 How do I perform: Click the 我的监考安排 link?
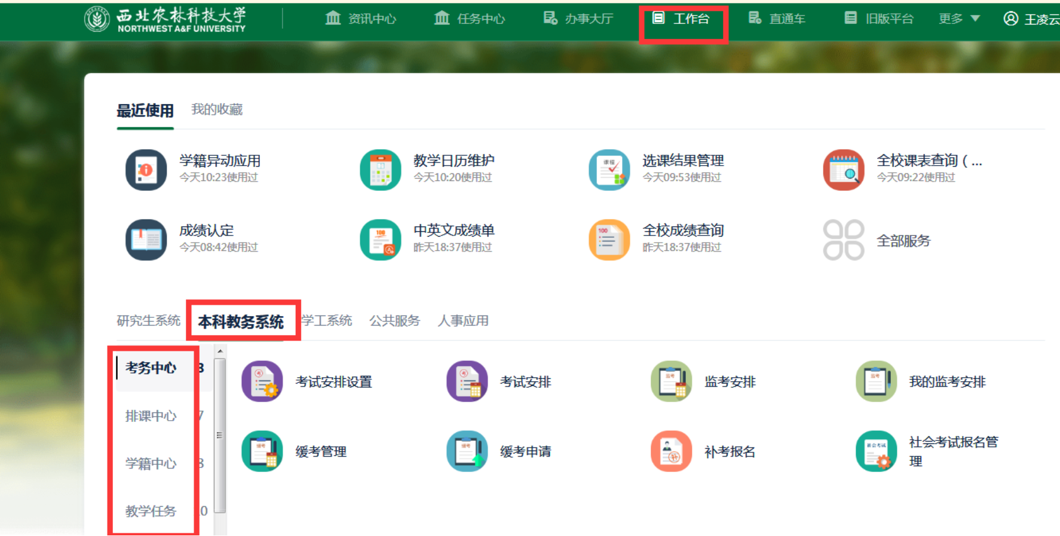point(946,382)
